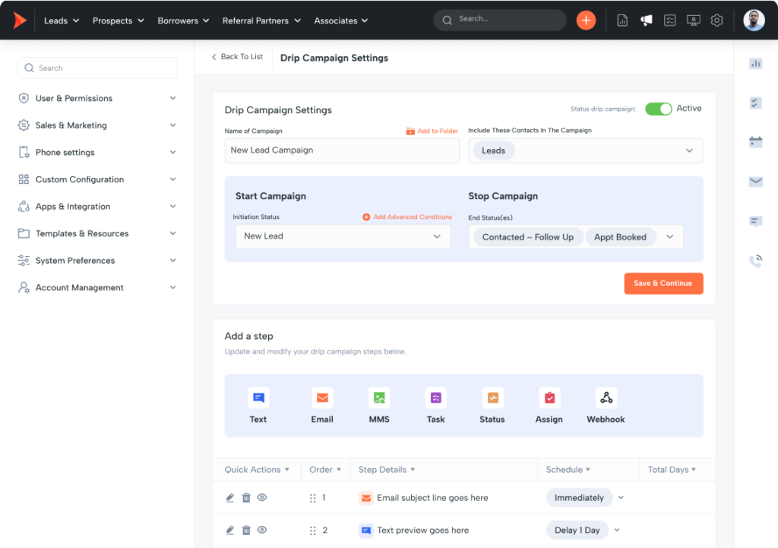
Task: Open the Borrowers menu
Action: [183, 21]
